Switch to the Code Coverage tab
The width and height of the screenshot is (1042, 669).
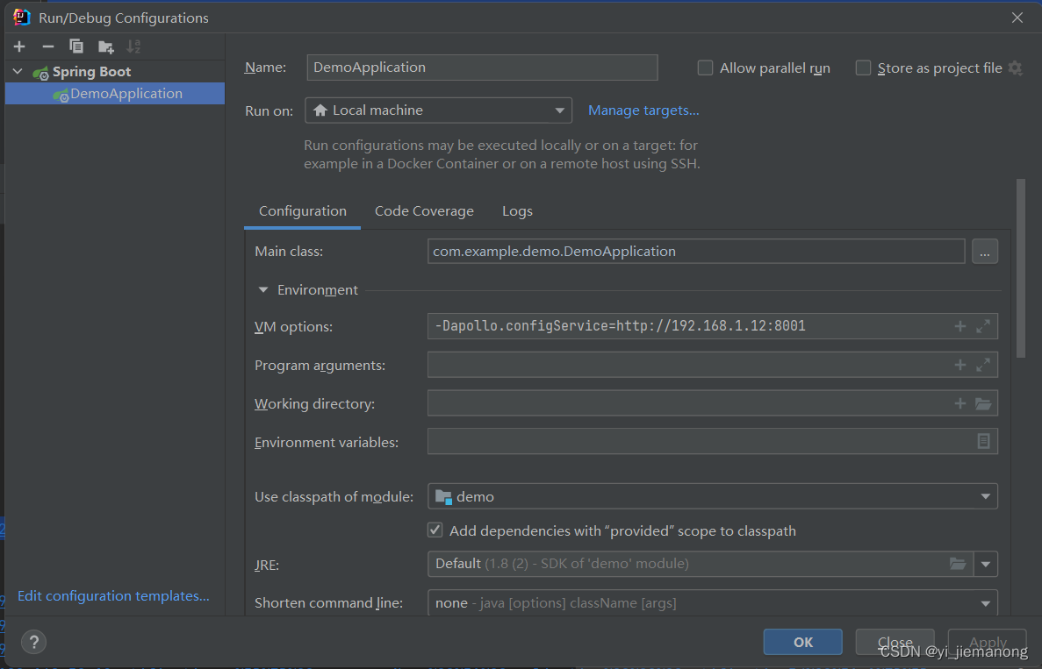click(x=424, y=210)
